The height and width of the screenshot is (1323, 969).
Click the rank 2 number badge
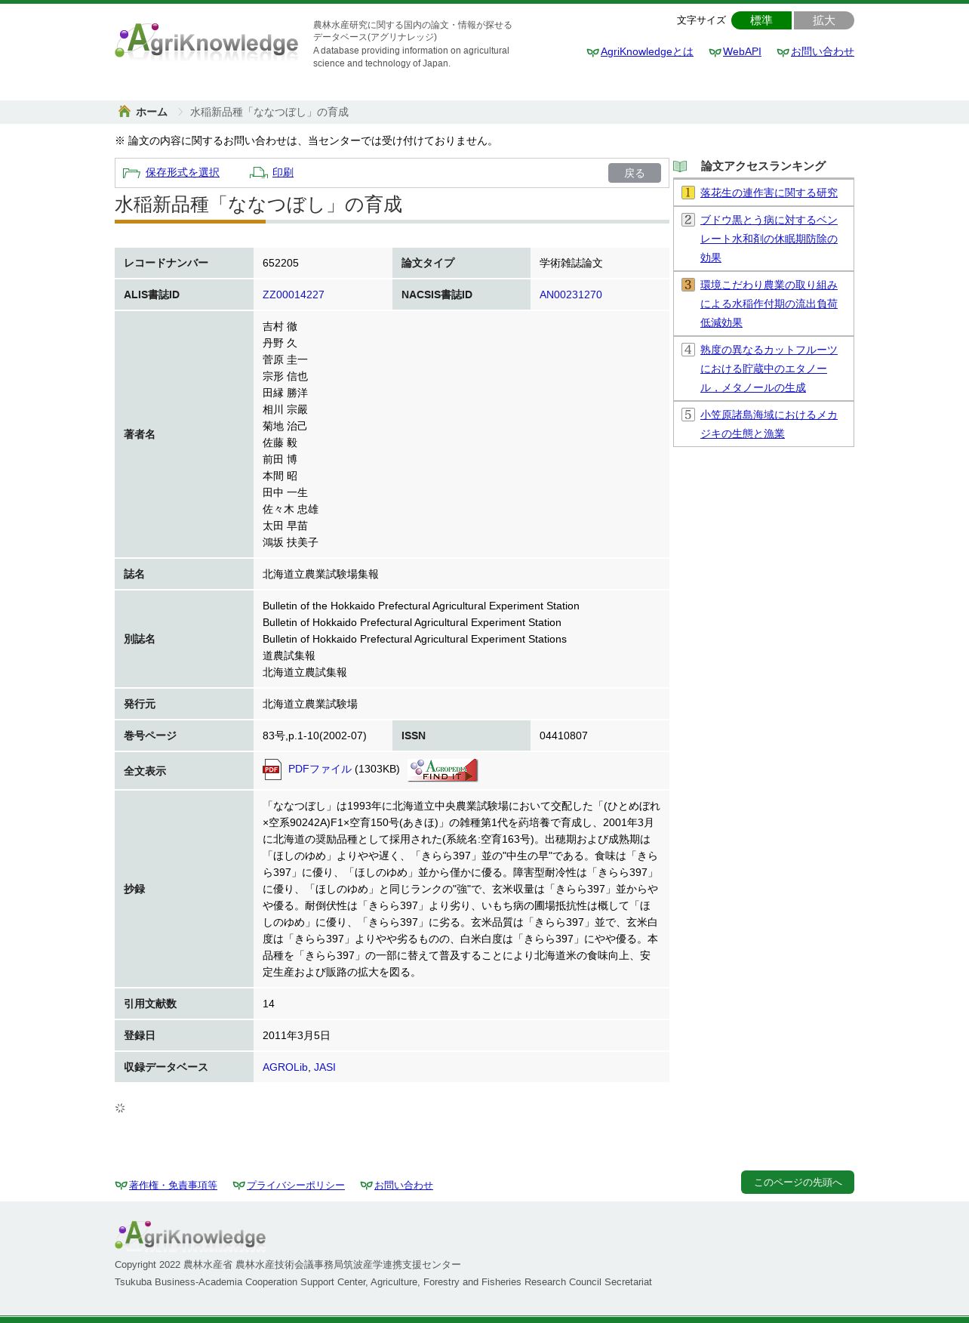pyautogui.click(x=688, y=220)
